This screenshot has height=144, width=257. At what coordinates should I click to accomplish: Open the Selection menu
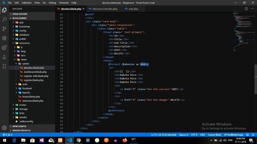tap(27, 3)
